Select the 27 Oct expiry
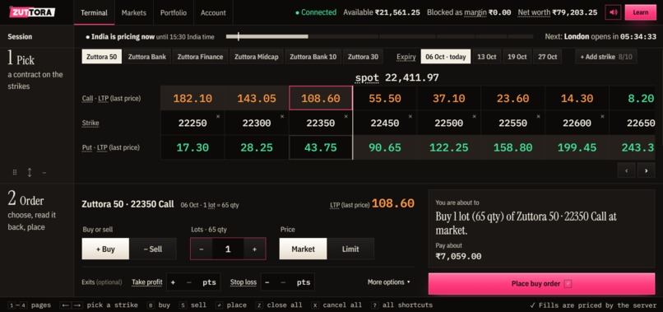Image resolution: width=663 pixels, height=312 pixels. pyautogui.click(x=548, y=57)
